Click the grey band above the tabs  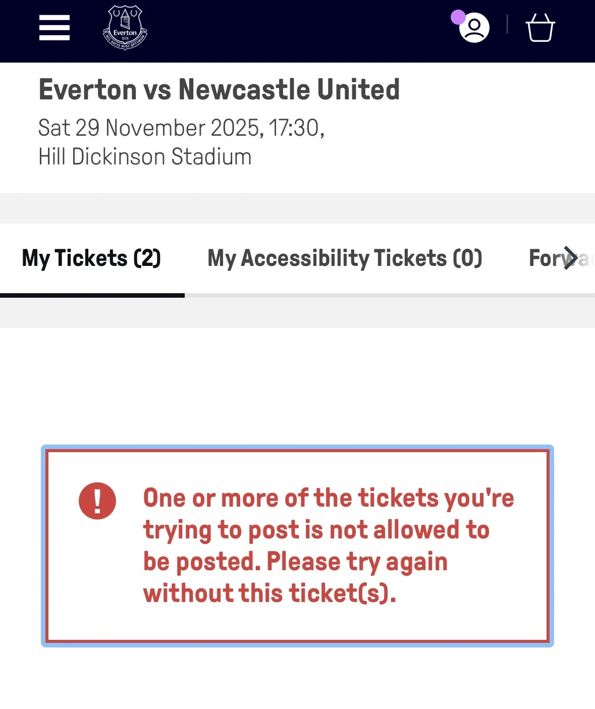pyautogui.click(x=297, y=208)
